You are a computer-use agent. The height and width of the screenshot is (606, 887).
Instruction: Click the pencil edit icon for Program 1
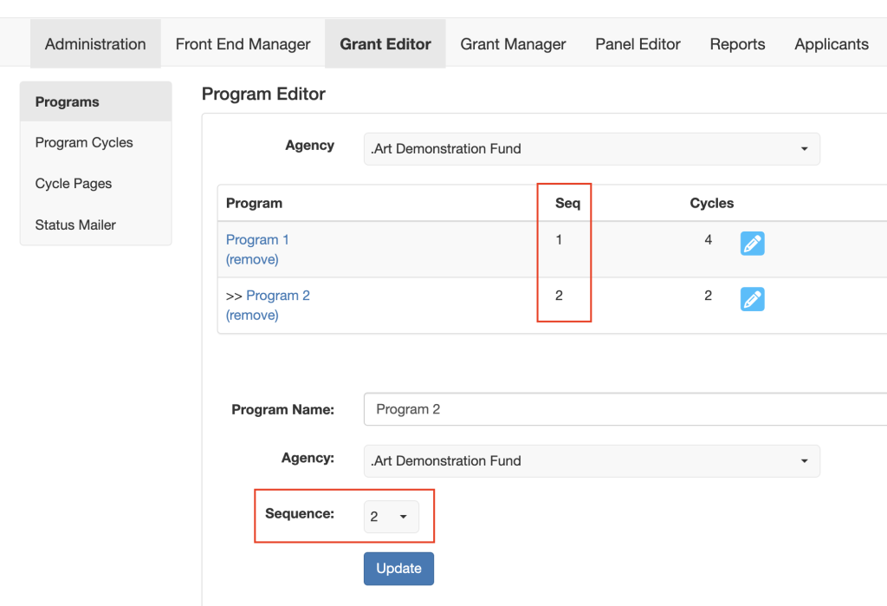coord(752,244)
